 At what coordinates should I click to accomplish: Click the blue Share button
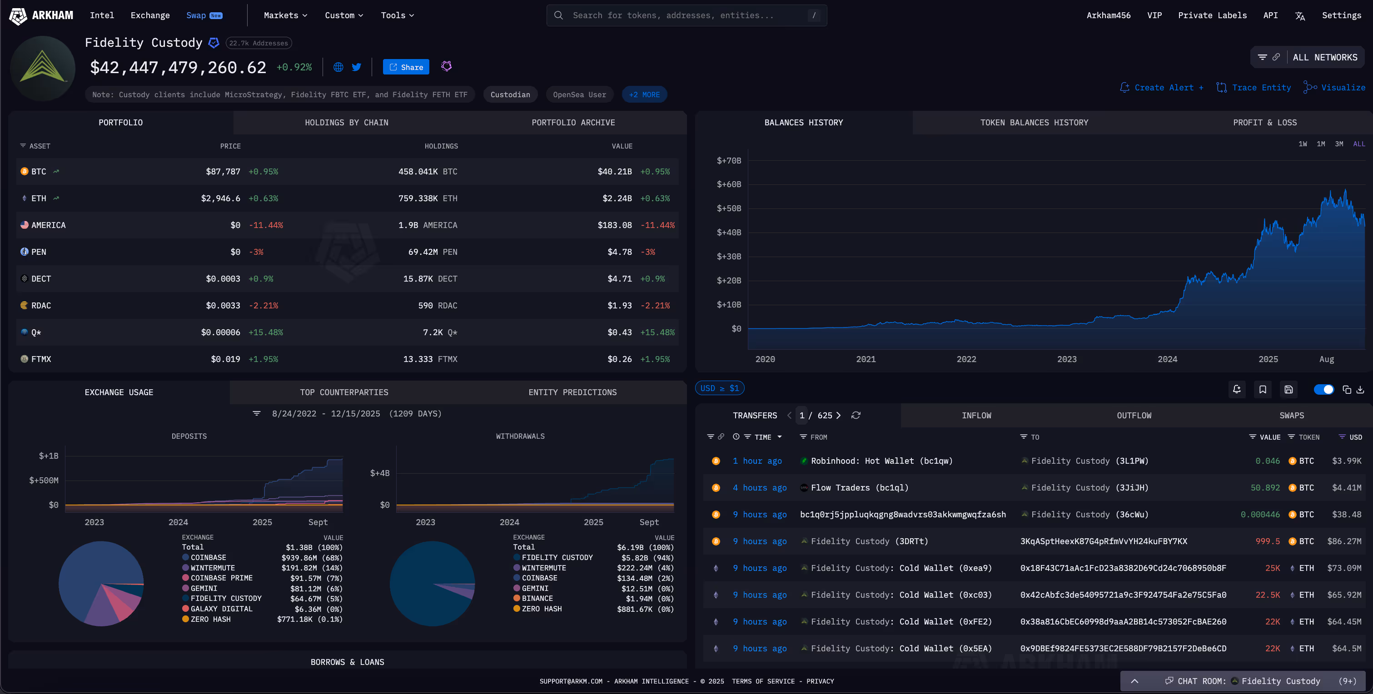(406, 67)
